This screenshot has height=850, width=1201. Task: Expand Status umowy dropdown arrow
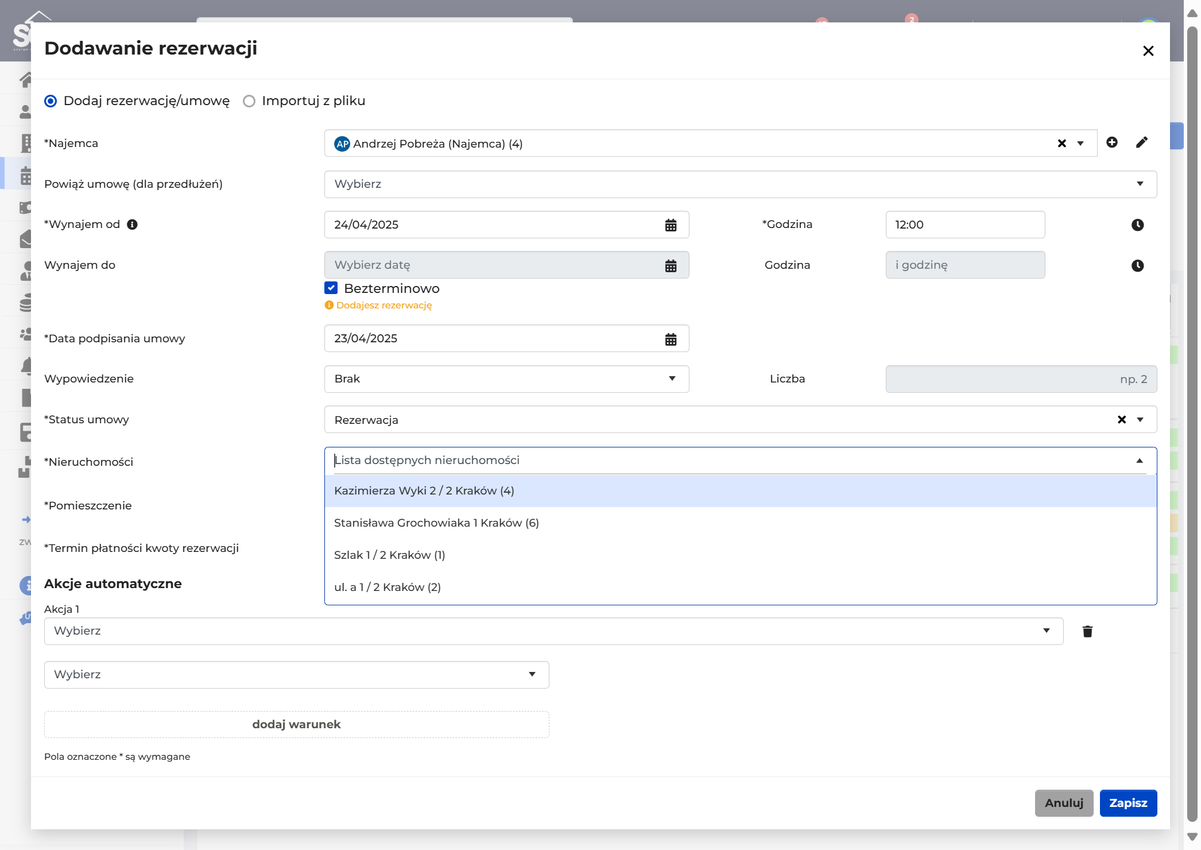[x=1140, y=420]
